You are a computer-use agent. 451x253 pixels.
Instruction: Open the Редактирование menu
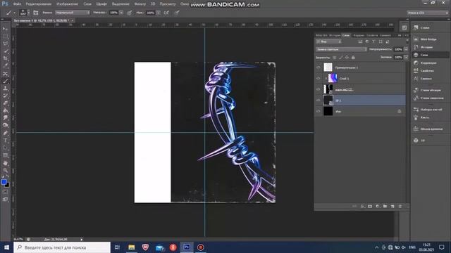click(x=39, y=4)
